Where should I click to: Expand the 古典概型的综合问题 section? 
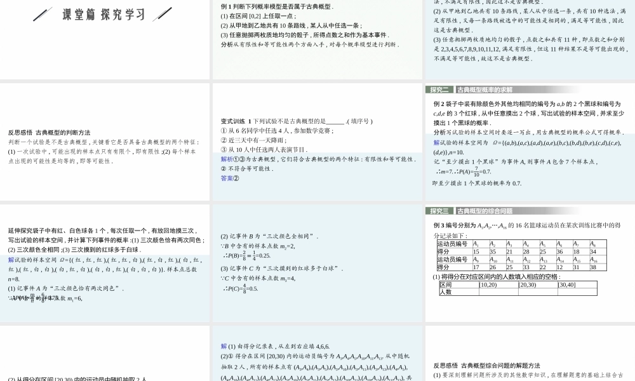tap(479, 209)
